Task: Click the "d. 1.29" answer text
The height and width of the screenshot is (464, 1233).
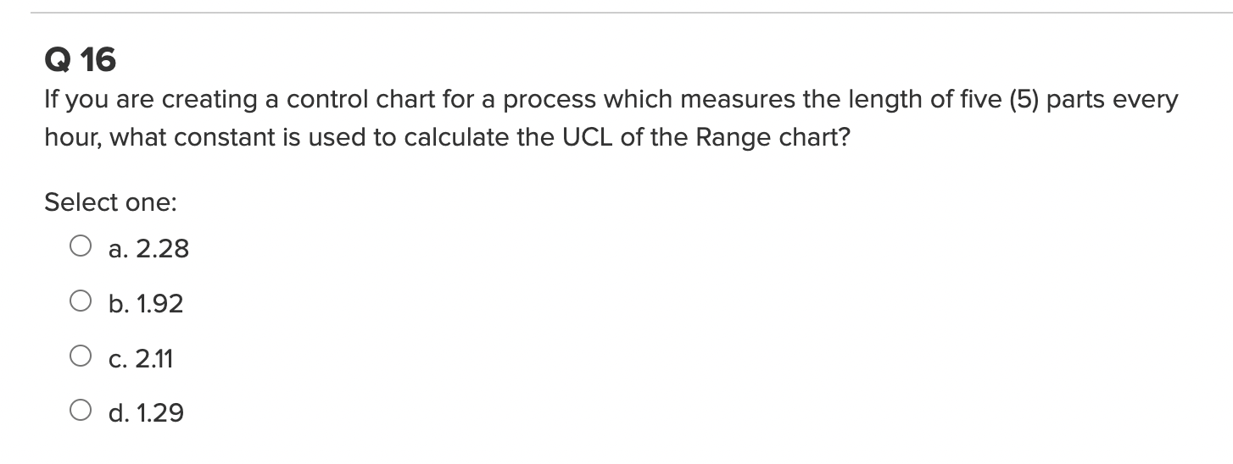Action: [146, 413]
